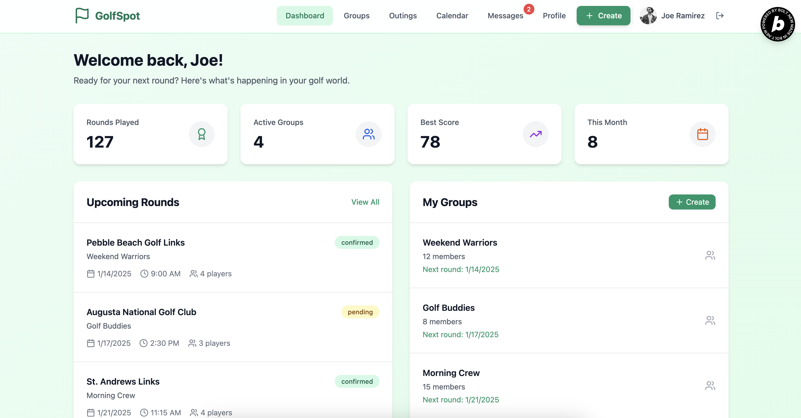Click the Golf Buddies members icon
The height and width of the screenshot is (418, 801).
(710, 320)
